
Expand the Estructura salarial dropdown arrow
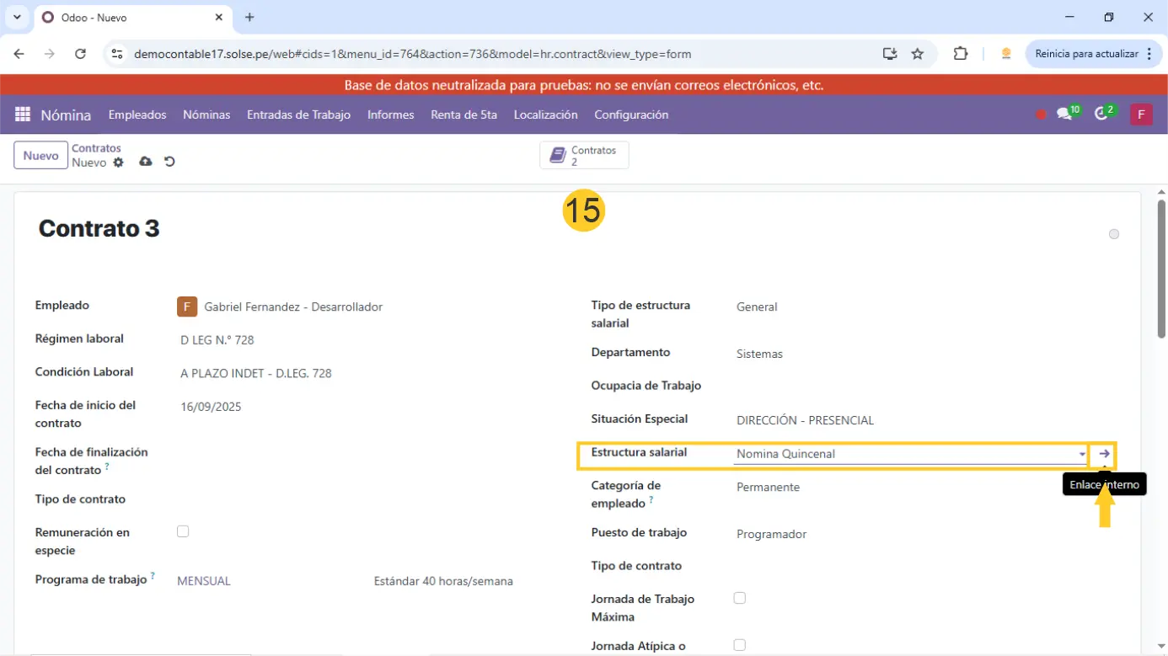click(x=1082, y=455)
